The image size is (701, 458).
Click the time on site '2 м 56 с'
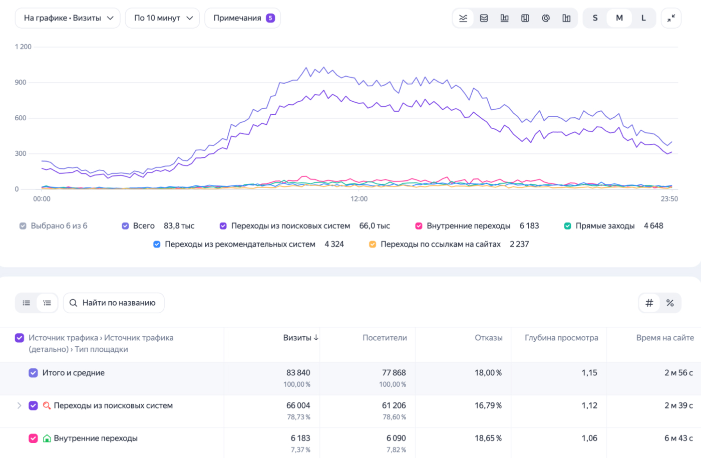[x=678, y=373]
